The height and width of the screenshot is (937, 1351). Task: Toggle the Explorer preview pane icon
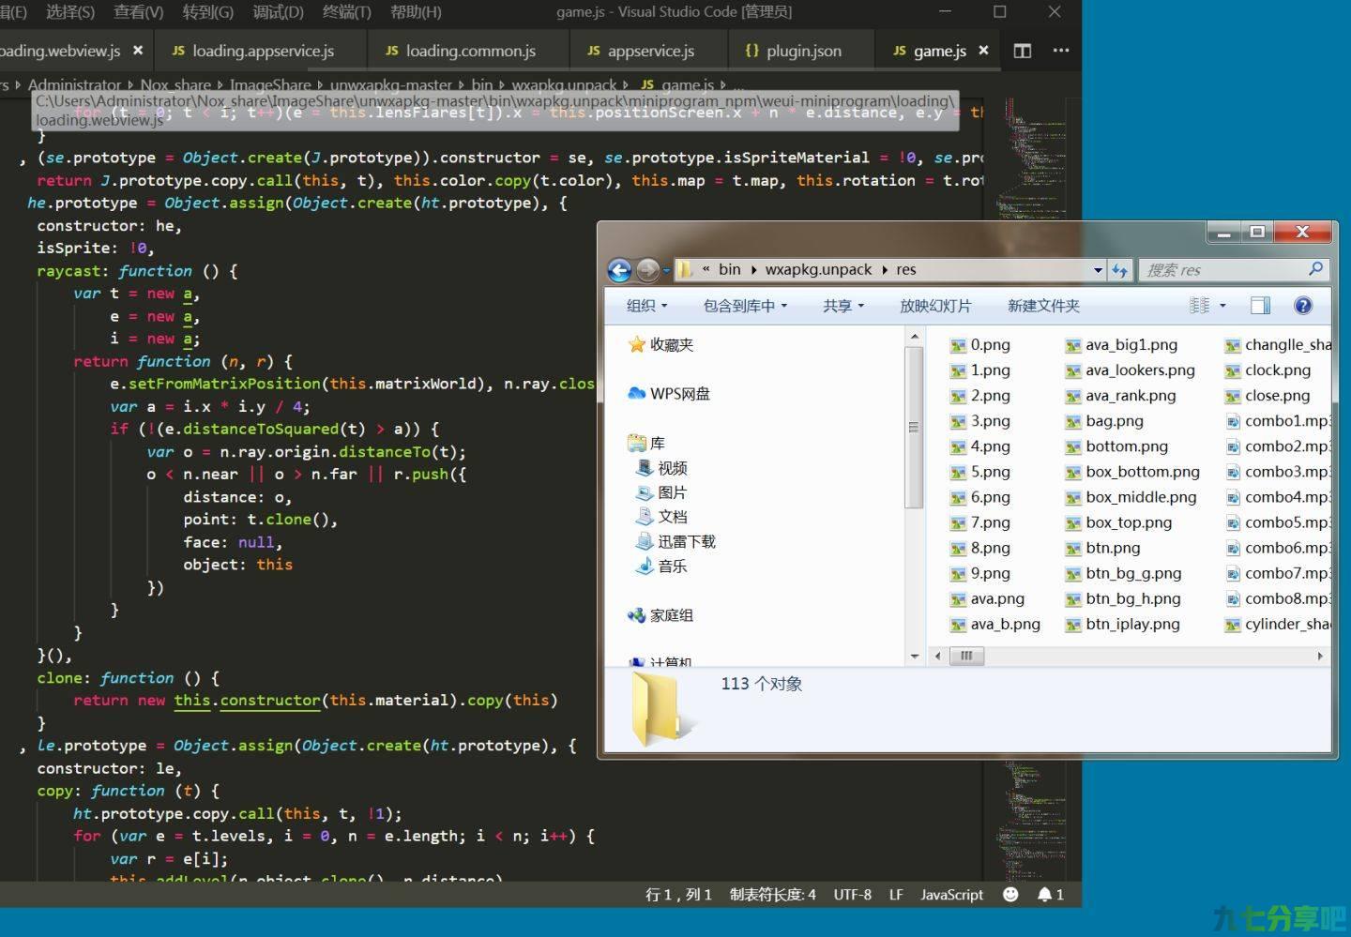(1261, 305)
